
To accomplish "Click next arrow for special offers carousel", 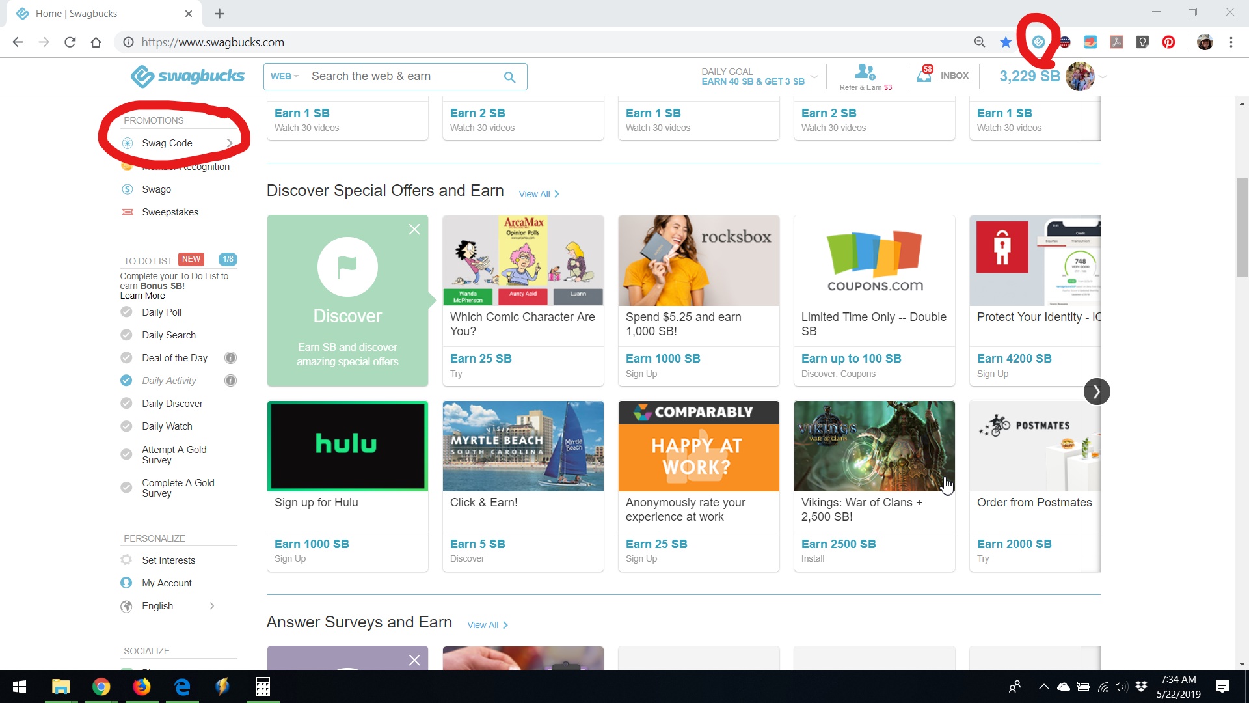I will (1097, 391).
